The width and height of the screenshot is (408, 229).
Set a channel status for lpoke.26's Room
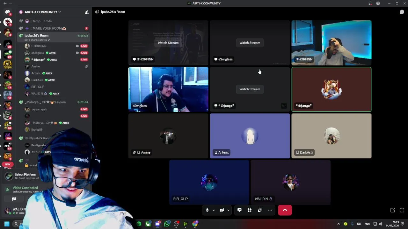(37, 40)
